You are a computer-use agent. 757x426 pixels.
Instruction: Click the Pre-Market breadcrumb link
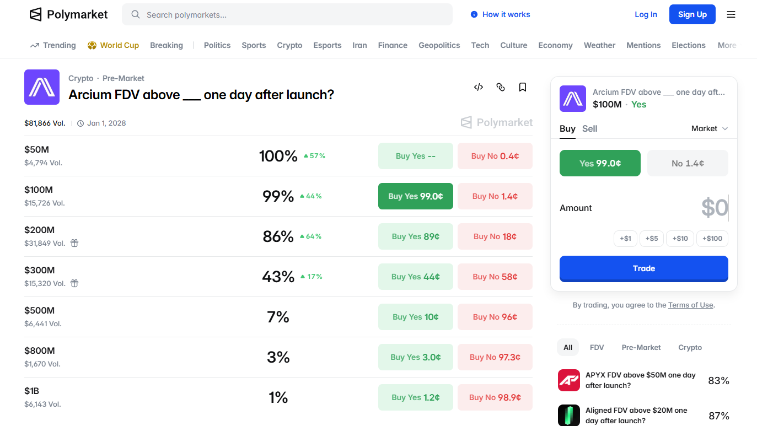(124, 78)
